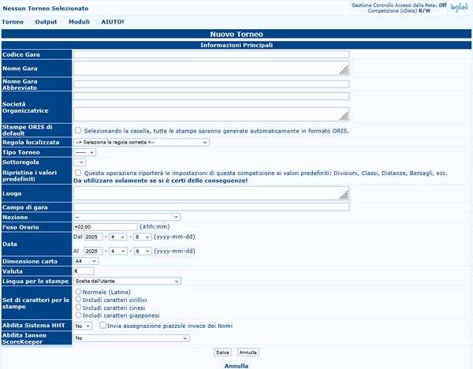The width and height of the screenshot is (473, 369).
Task: Open the Moduli menu
Action: coord(79,21)
